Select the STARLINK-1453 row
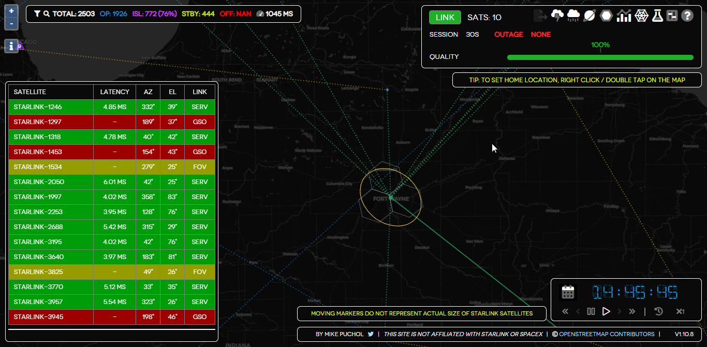 [112, 152]
